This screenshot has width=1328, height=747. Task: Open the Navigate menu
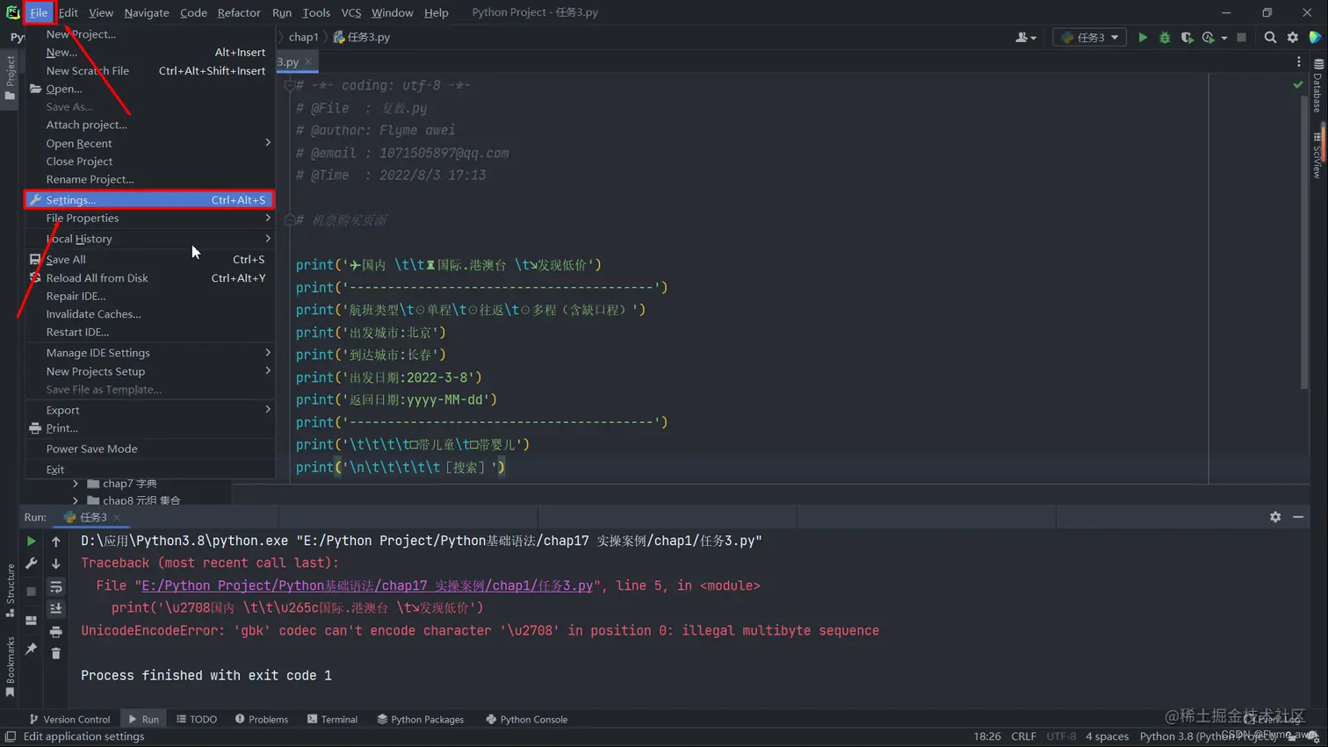(147, 12)
